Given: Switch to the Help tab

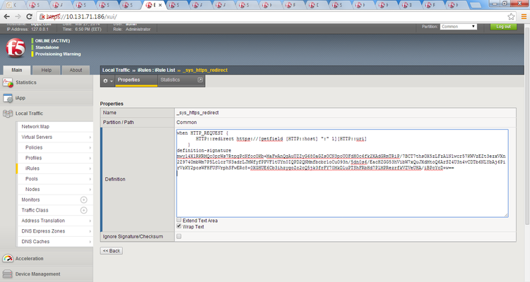Looking at the screenshot, I should (47, 70).
